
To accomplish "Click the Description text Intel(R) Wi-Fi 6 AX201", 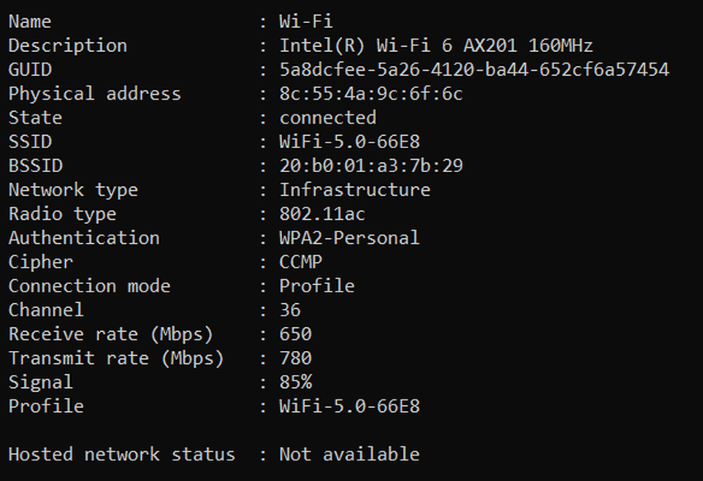I will pyautogui.click(x=398, y=45).
